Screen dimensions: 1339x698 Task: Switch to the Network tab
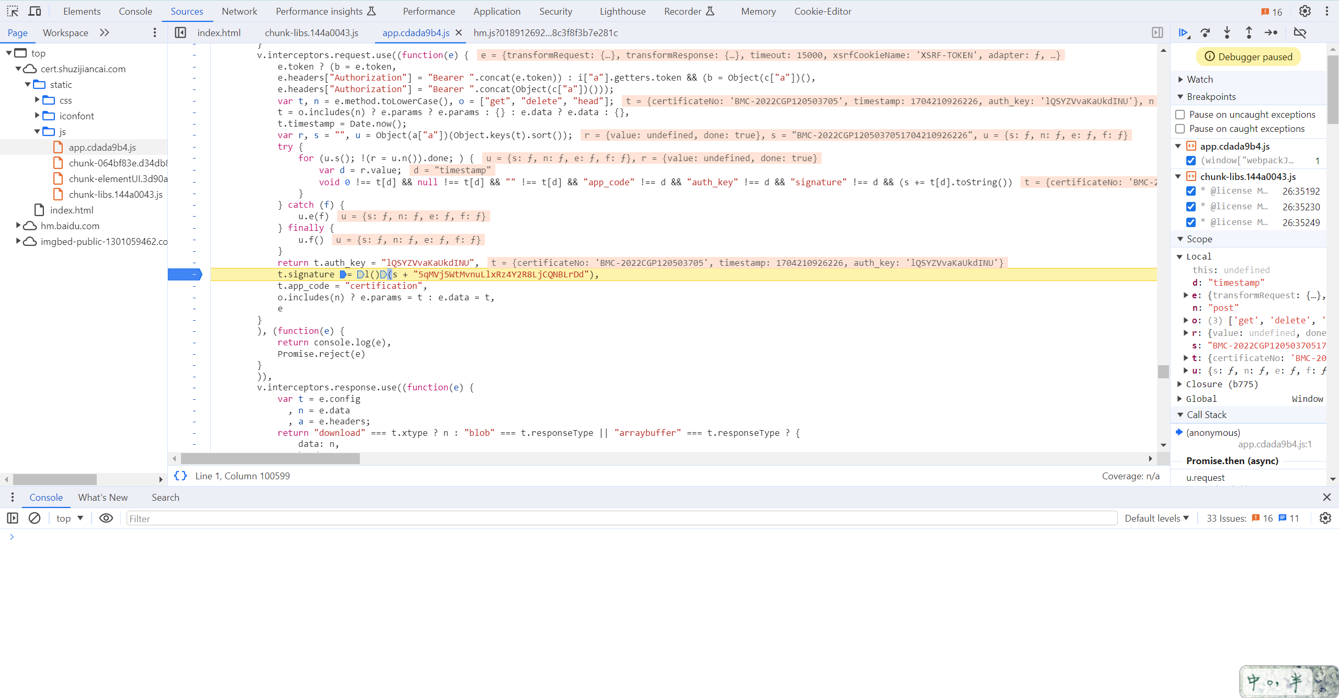[x=239, y=11]
